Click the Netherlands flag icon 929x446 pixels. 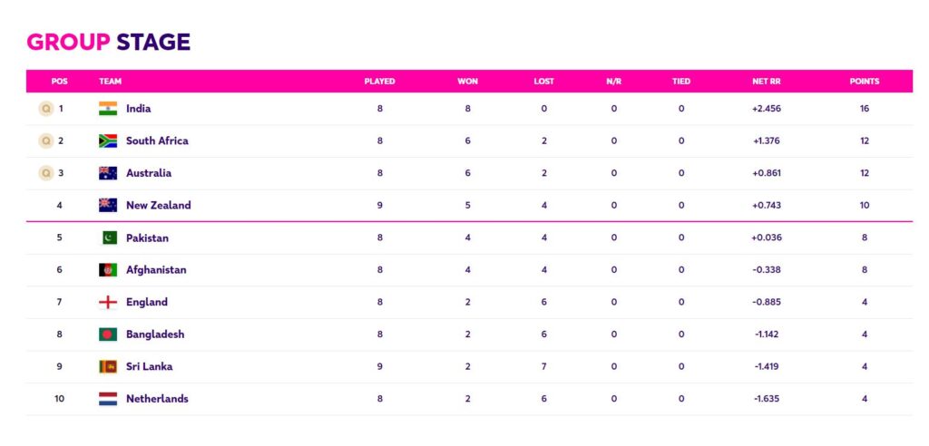(108, 399)
